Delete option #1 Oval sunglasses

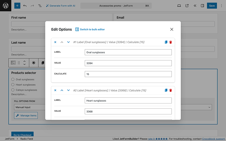click(x=171, y=42)
